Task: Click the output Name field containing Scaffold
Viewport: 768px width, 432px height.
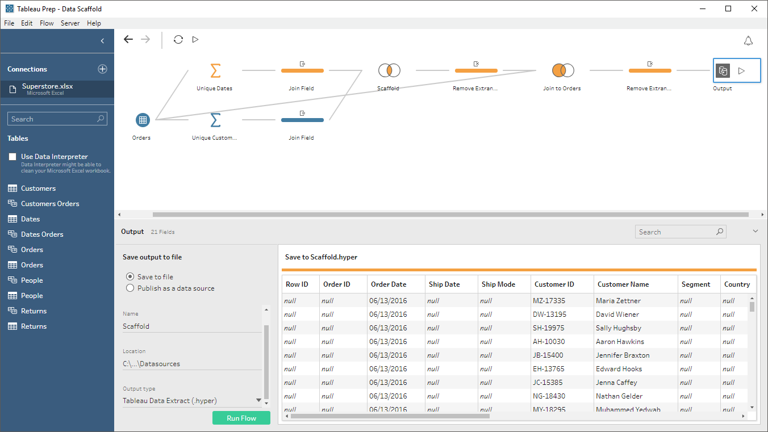Action: [192, 326]
